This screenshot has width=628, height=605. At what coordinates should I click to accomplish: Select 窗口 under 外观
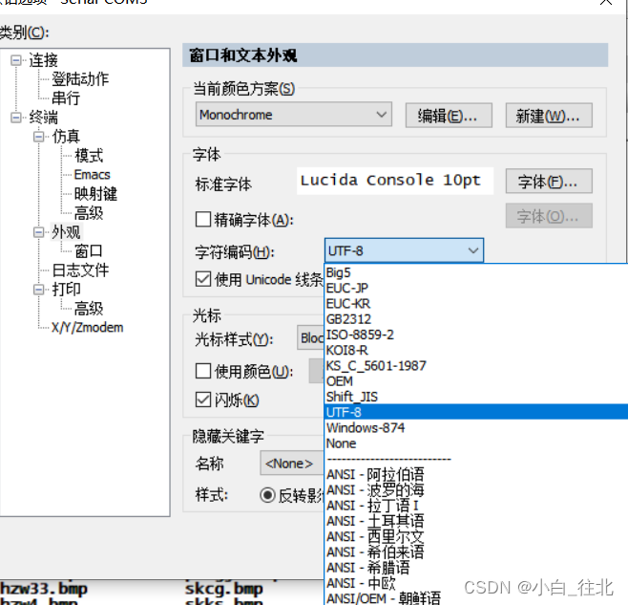[89, 251]
